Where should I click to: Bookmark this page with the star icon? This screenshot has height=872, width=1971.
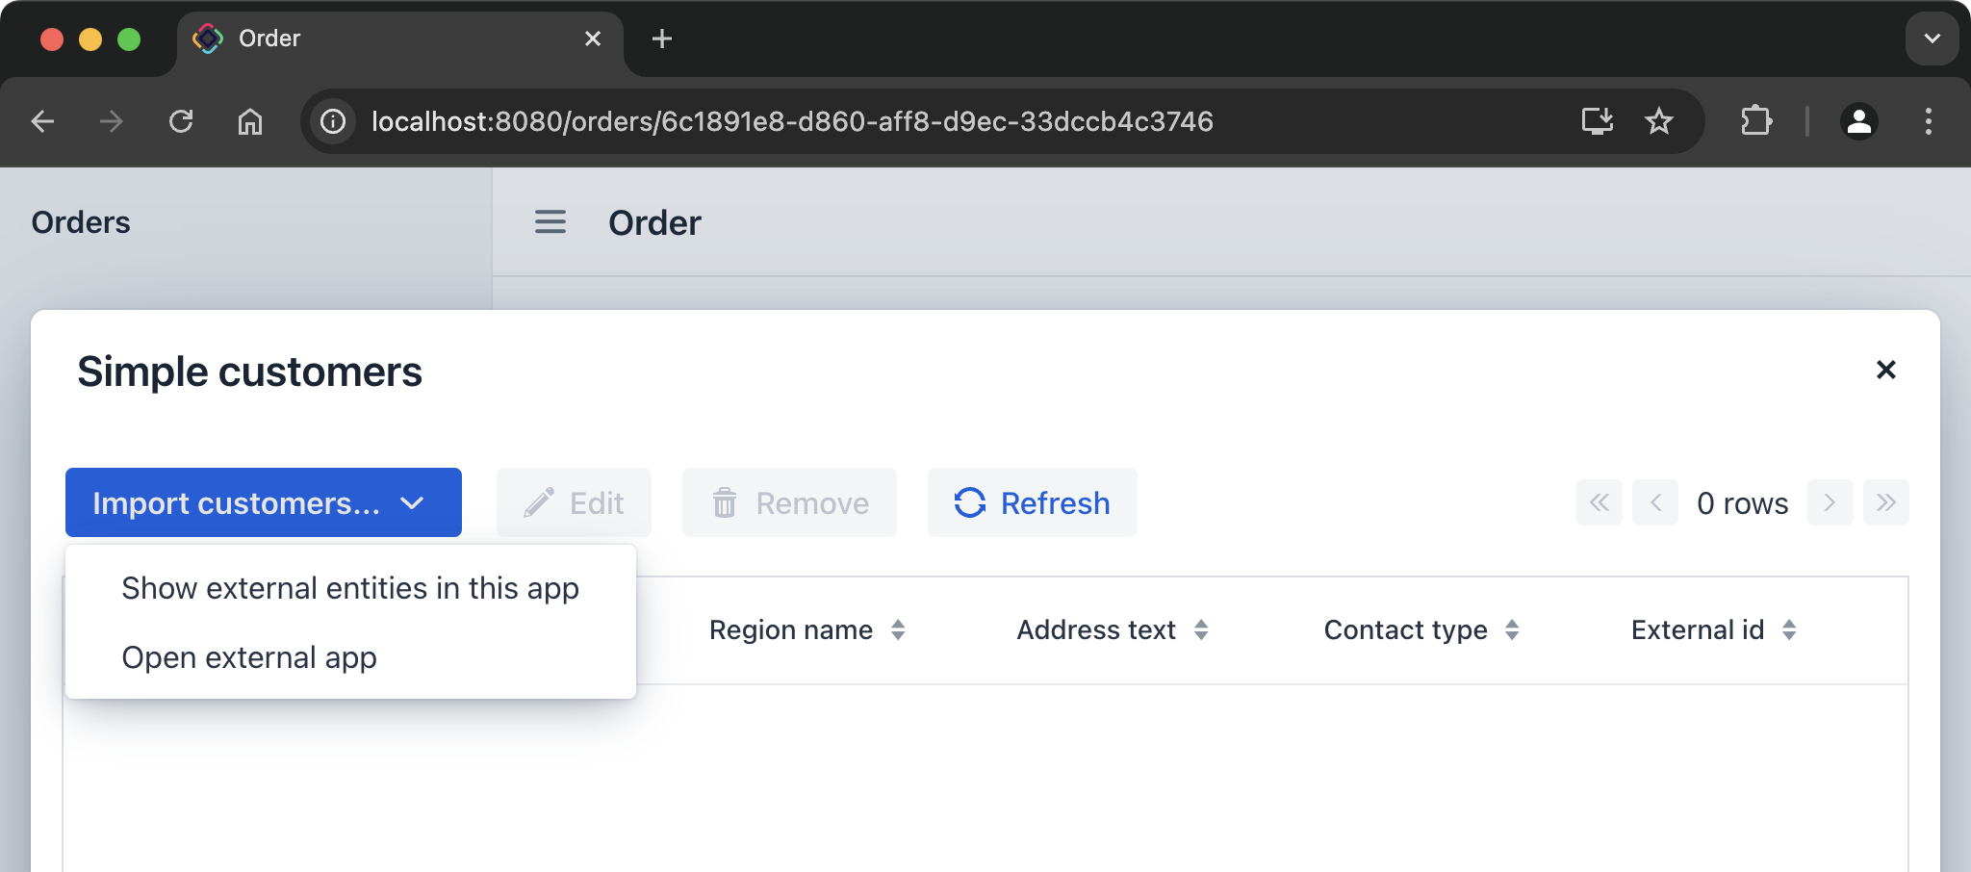(x=1659, y=121)
